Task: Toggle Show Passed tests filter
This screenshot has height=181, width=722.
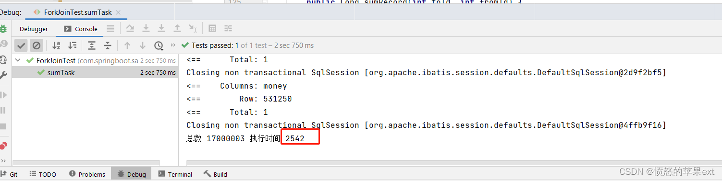Action: pyautogui.click(x=21, y=45)
